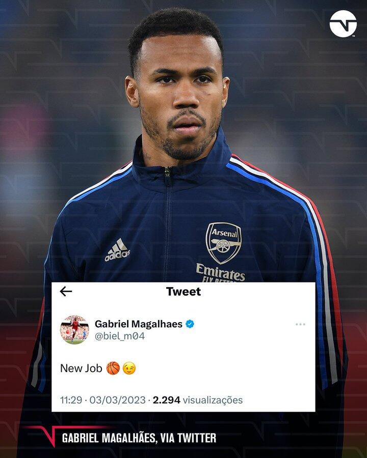
Task: Open Gabriel Magalhaes profile picture
Action: point(74,330)
